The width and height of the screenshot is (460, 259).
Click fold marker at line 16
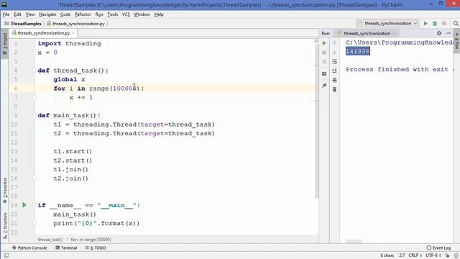click(x=34, y=178)
